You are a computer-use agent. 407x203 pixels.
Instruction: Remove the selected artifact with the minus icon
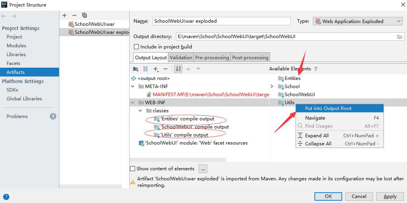click(74, 15)
